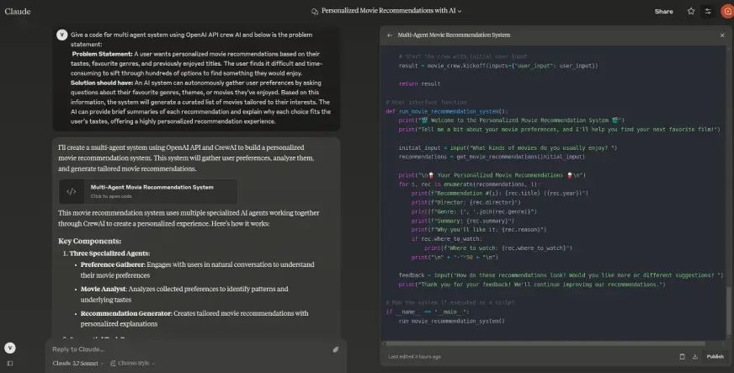Open the Claude 3.7 Sonnet model selector

(x=78, y=363)
